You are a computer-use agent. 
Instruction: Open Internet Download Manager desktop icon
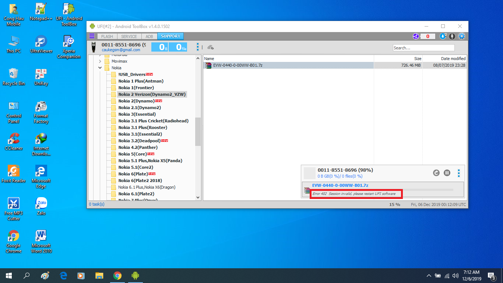point(41,144)
